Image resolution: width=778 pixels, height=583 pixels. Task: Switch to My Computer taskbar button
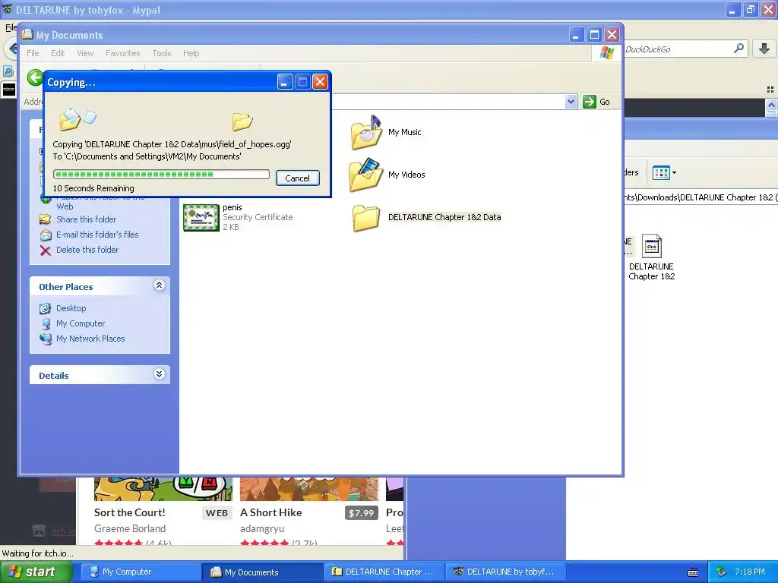141,572
